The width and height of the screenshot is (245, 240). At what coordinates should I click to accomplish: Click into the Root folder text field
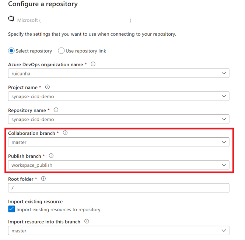point(119,188)
